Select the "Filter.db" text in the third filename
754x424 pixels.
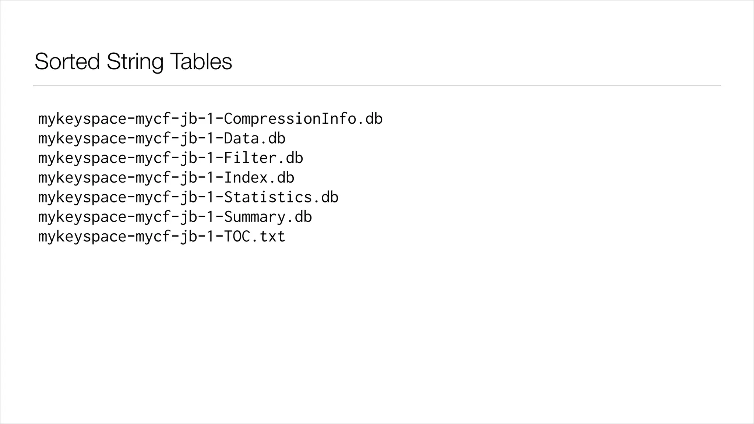pos(264,158)
